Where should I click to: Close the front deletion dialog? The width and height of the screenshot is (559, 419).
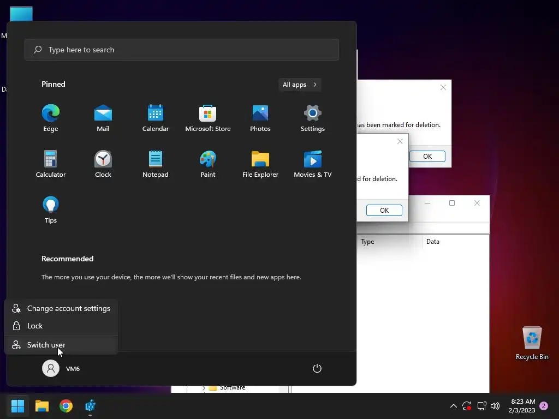click(x=400, y=141)
